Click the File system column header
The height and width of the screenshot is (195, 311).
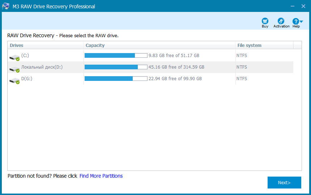pos(264,45)
